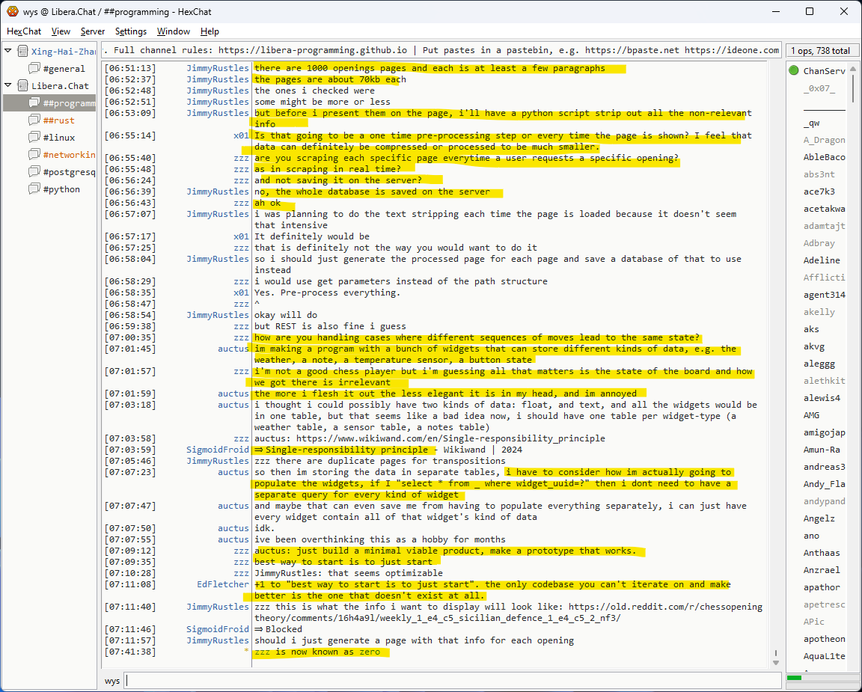Click the #general channel icon
The image size is (862, 692).
(x=34, y=69)
